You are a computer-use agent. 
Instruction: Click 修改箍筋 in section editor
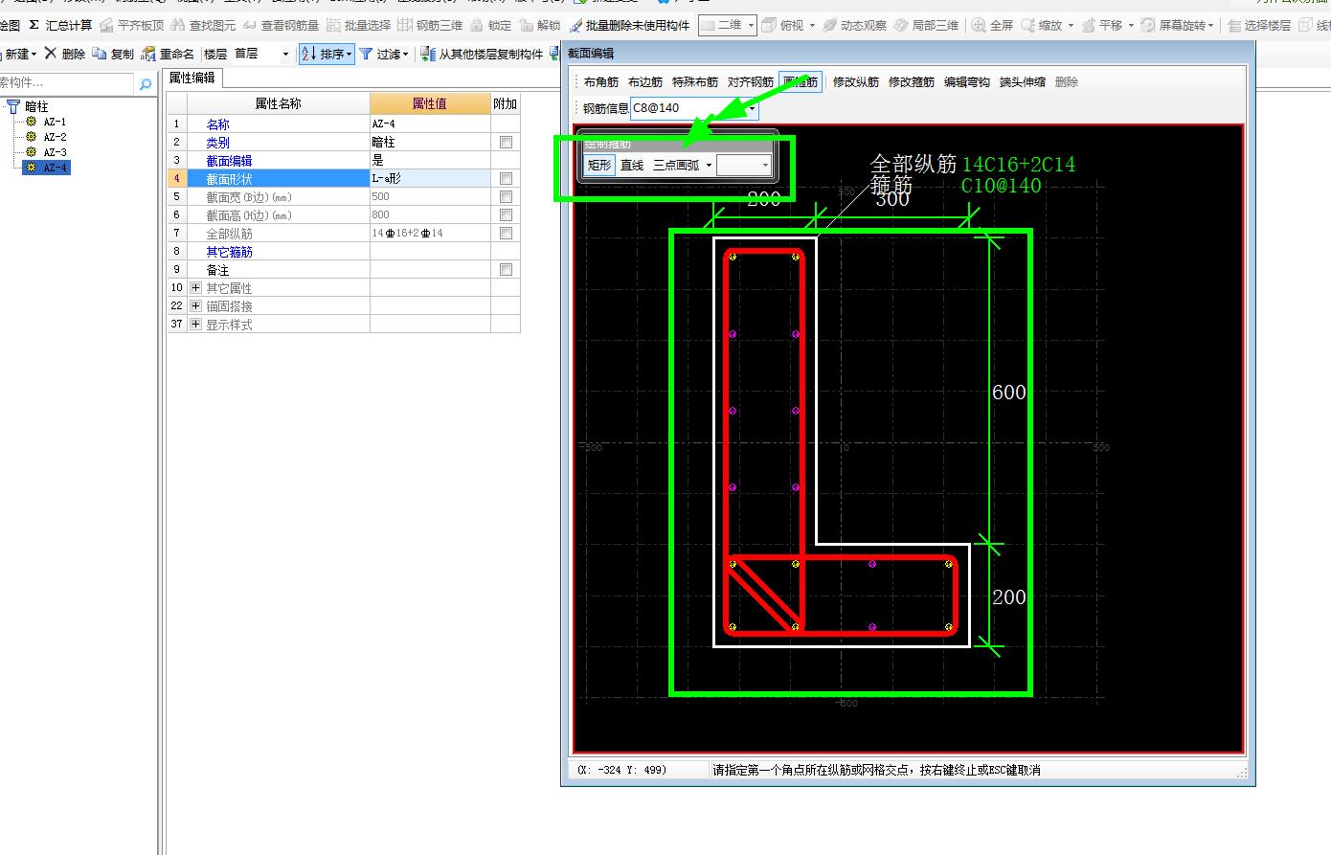click(x=912, y=82)
